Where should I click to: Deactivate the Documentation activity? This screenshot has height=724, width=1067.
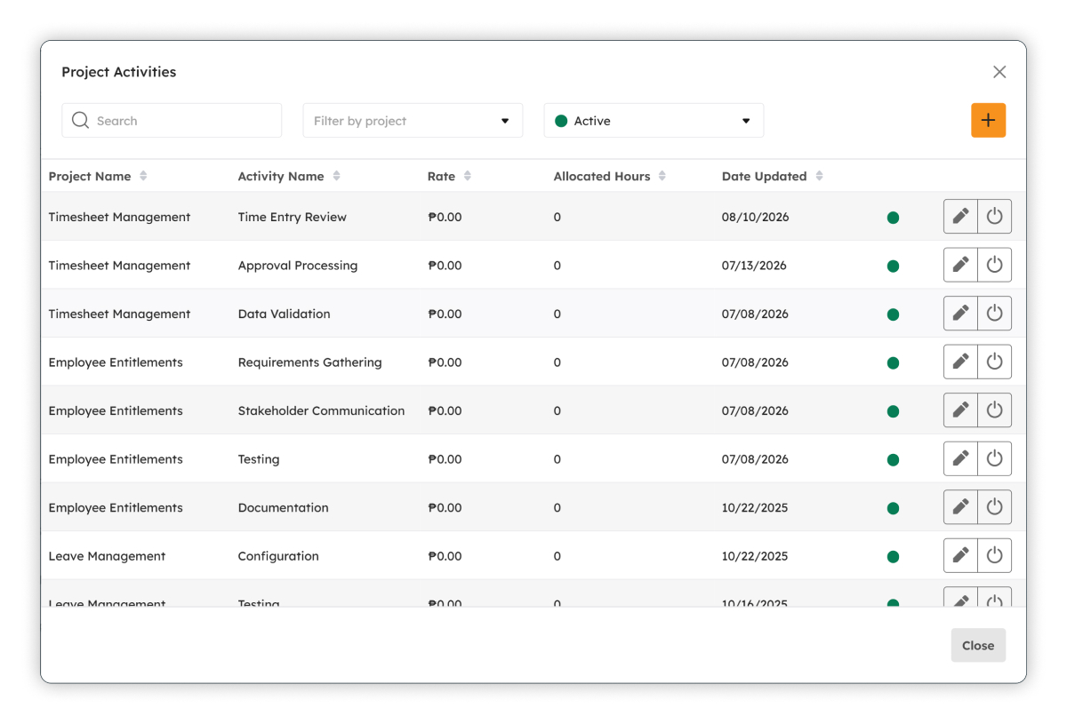(995, 507)
